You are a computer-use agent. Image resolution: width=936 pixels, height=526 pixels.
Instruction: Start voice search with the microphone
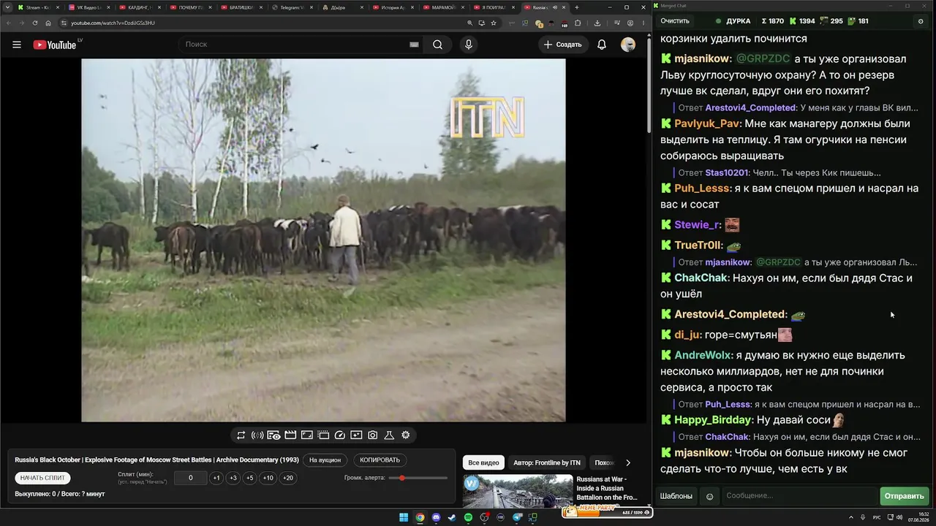[469, 45]
